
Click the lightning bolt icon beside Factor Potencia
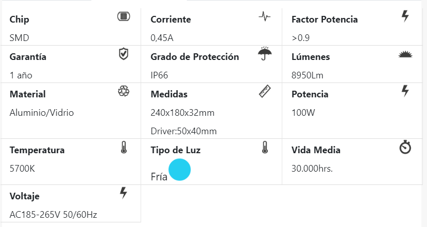pyautogui.click(x=405, y=16)
